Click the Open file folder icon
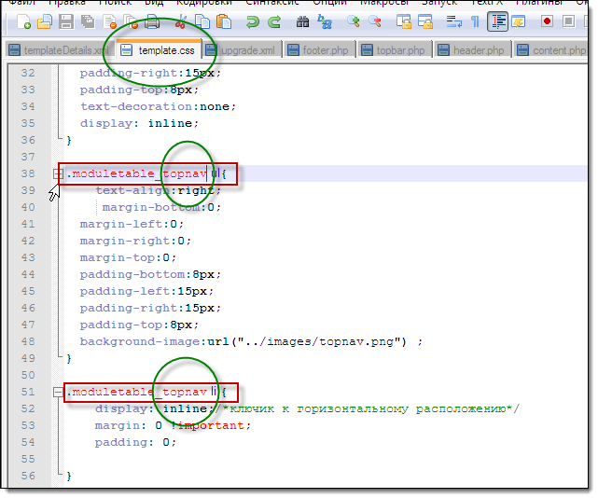Image resolution: width=598 pixels, height=498 pixels. coord(45,21)
